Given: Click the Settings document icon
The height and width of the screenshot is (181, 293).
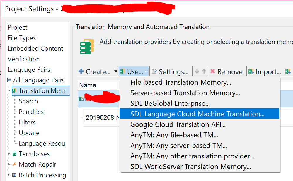Looking at the screenshot, I should coord(154,71).
